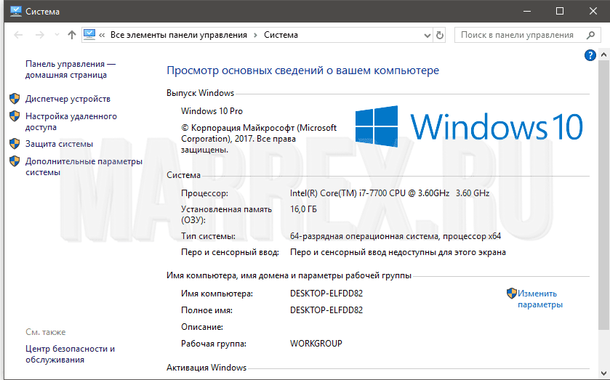This screenshot has width=610, height=380.
Task: Click the Forward navigation arrow
Action: [x=40, y=35]
